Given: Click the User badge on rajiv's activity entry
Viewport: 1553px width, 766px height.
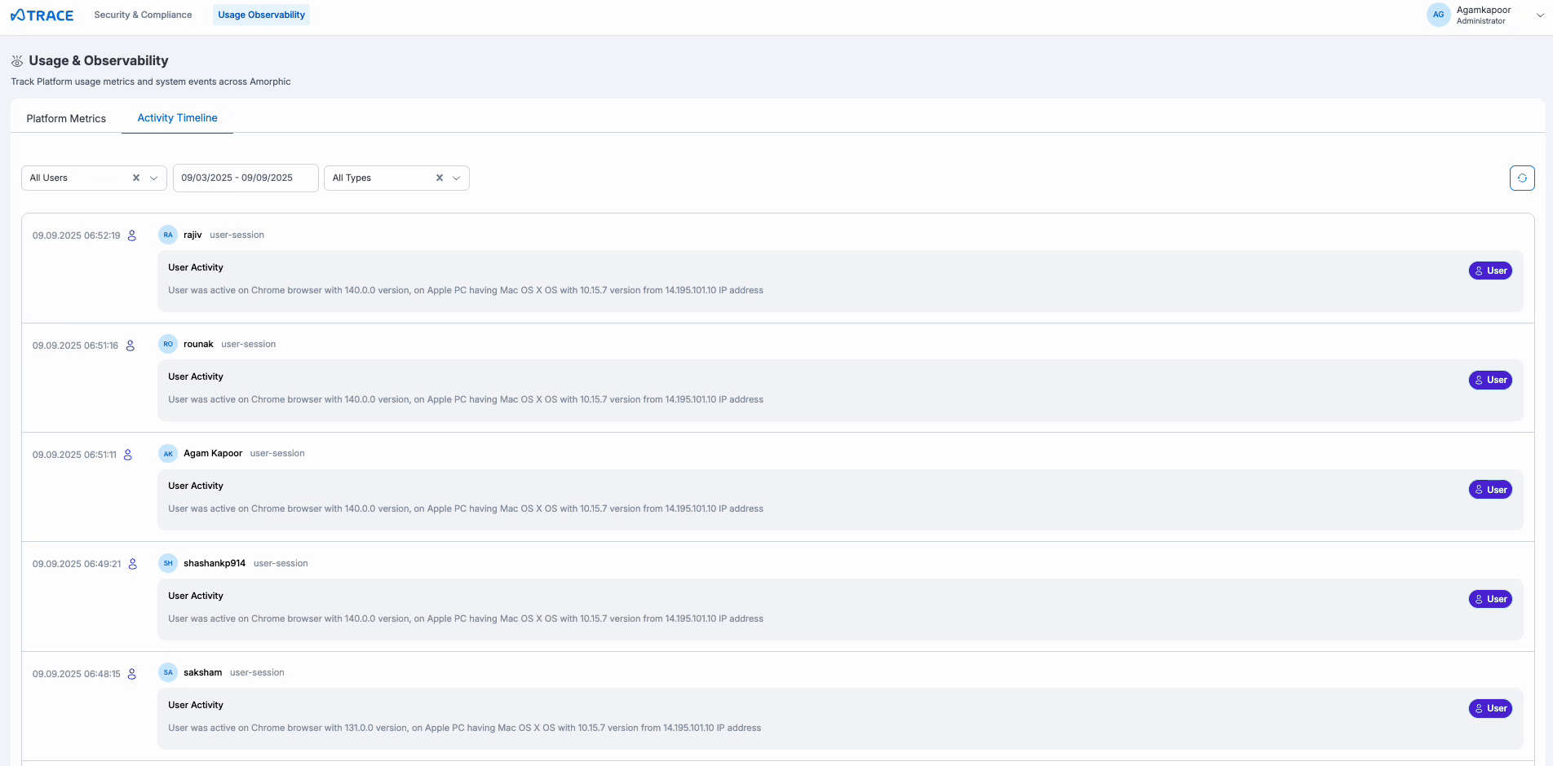Looking at the screenshot, I should (1490, 271).
